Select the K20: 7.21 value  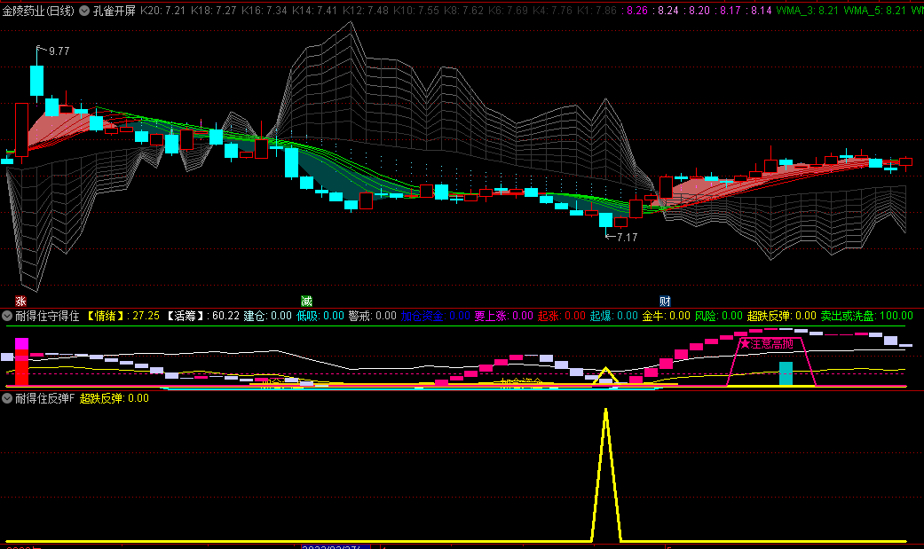click(x=162, y=11)
